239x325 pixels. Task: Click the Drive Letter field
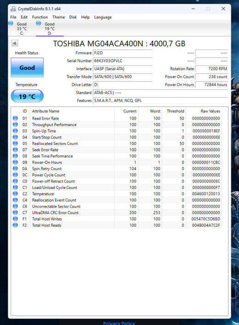tap(123, 84)
